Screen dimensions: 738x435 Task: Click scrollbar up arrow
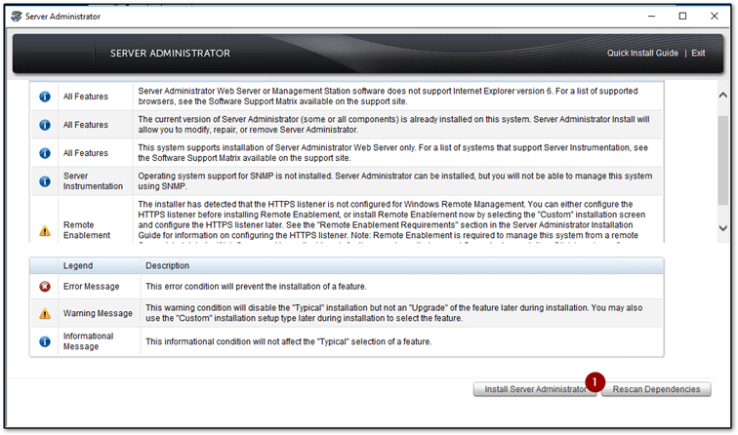723,95
